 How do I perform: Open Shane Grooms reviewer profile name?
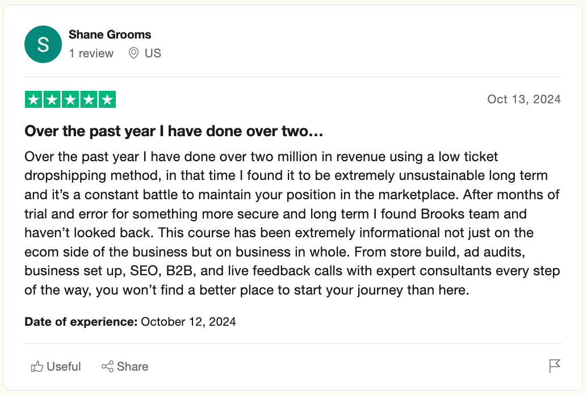[x=110, y=35]
